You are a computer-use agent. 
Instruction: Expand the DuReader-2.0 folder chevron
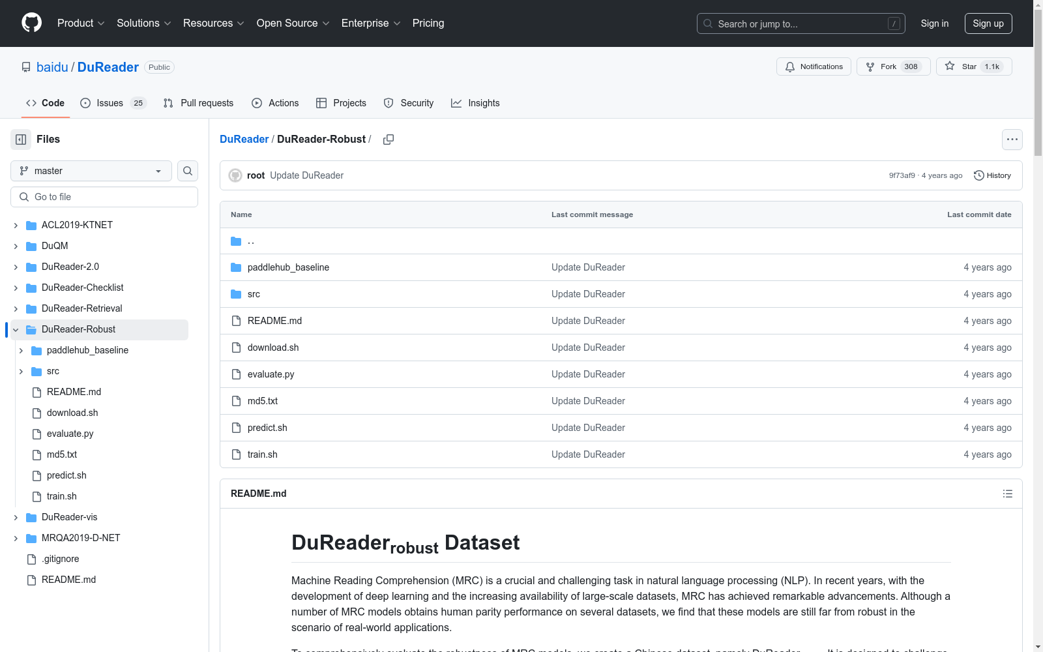click(x=16, y=267)
